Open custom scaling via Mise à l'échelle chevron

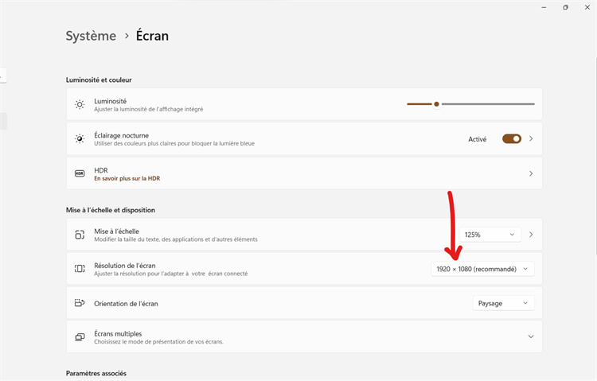click(x=531, y=235)
